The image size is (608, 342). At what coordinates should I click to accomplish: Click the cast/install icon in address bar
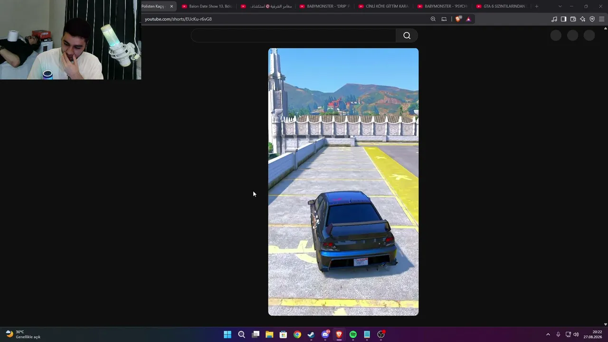444,19
